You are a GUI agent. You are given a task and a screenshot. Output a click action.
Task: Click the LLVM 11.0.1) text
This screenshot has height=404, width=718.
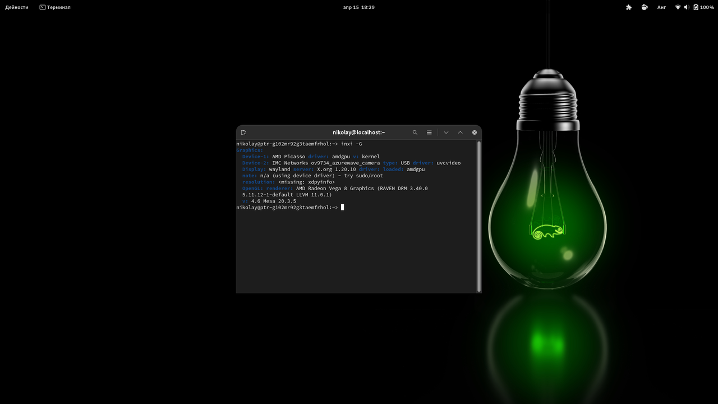(x=312, y=195)
